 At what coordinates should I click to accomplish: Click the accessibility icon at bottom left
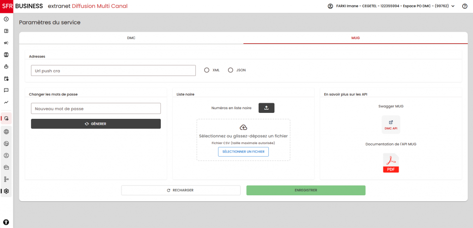(6, 222)
